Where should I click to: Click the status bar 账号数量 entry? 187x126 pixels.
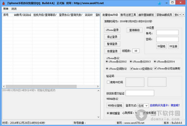coord(79,123)
